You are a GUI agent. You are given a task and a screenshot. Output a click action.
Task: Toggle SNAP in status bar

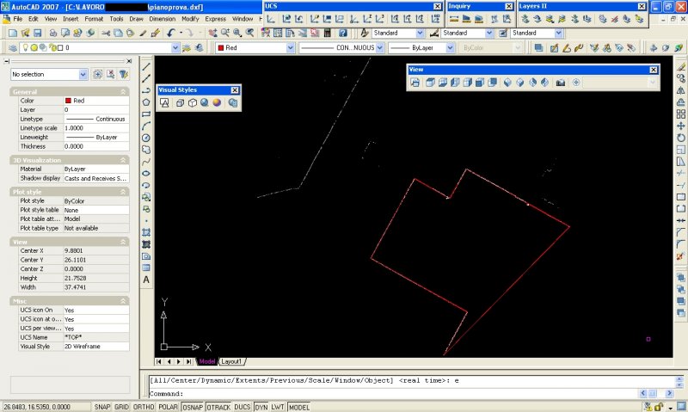tap(102, 407)
